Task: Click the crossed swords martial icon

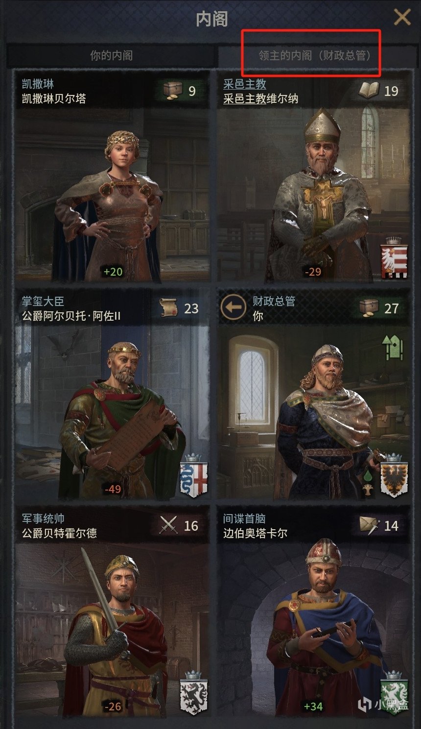Action: [x=168, y=526]
